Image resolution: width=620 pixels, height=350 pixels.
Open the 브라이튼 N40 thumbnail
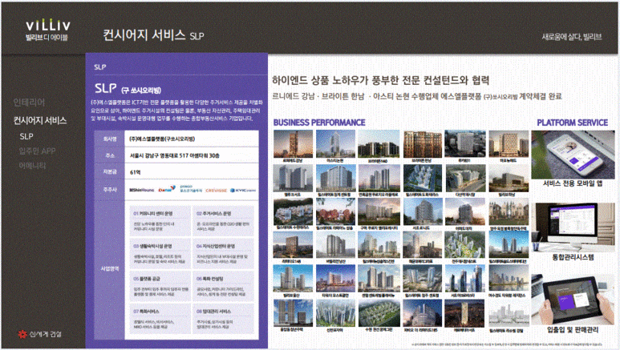coord(379,144)
